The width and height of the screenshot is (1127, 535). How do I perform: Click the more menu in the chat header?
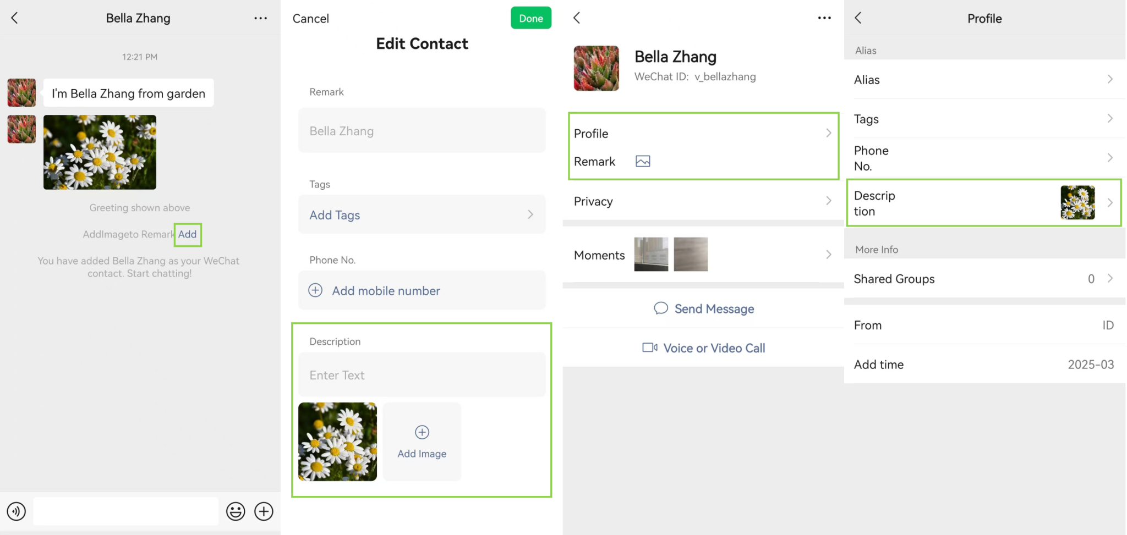pos(260,18)
